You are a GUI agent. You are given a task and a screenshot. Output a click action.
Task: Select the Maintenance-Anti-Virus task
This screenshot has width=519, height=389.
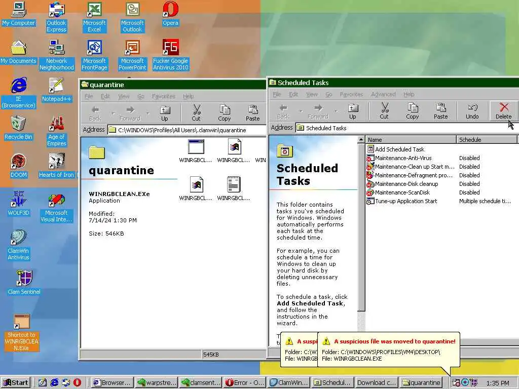[x=399, y=158]
